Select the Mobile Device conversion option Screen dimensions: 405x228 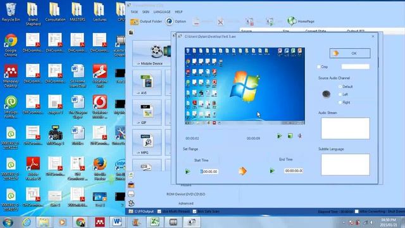152,53
